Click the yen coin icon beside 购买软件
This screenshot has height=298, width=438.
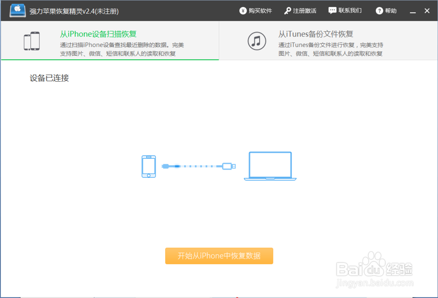[243, 11]
